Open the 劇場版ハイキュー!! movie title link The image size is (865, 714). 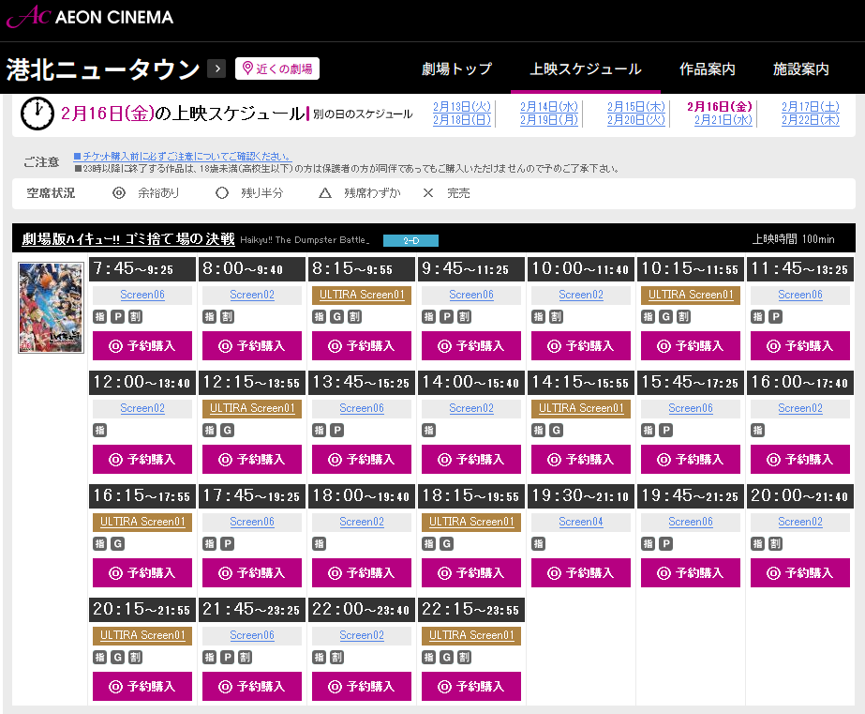click(x=128, y=239)
